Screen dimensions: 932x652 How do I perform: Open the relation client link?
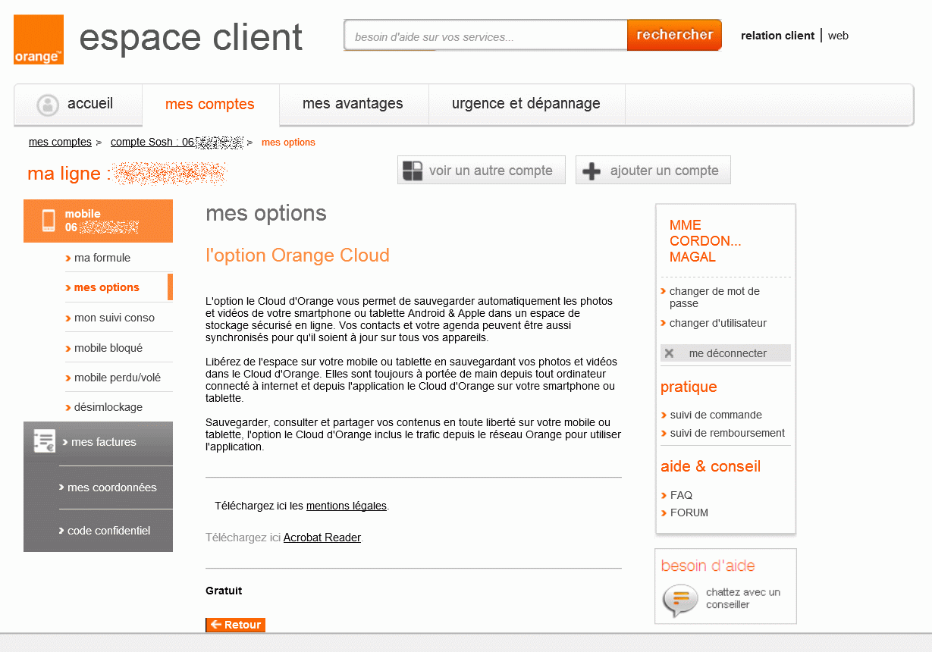coord(777,36)
